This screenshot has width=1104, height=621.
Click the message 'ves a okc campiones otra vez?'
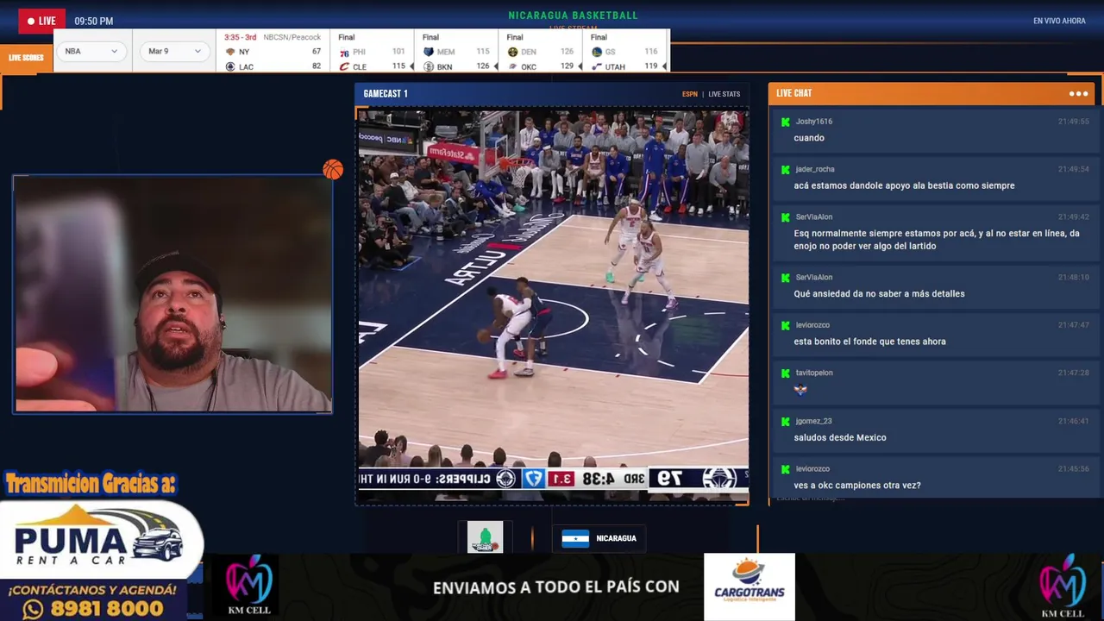(857, 486)
